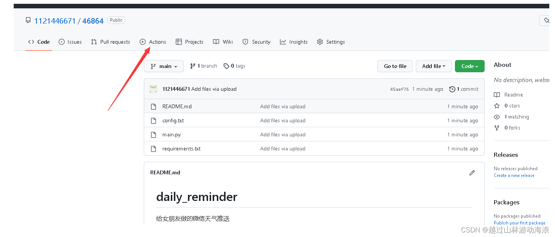Click the file icon beside requirements.txt
This screenshot has height=237, width=555.
154,149
